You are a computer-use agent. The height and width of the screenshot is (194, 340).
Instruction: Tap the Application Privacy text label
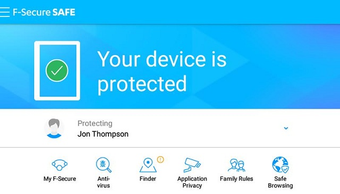click(192, 182)
